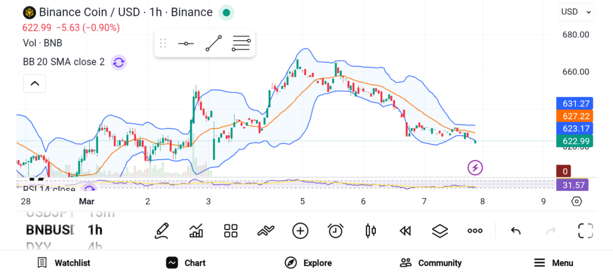Image resolution: width=613 pixels, height=276 pixels.
Task: Undo the last chart action
Action: 515,230
